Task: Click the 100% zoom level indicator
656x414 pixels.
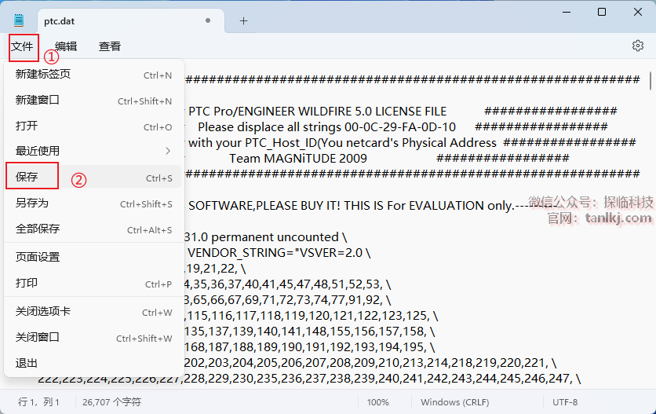Action: coord(378,402)
